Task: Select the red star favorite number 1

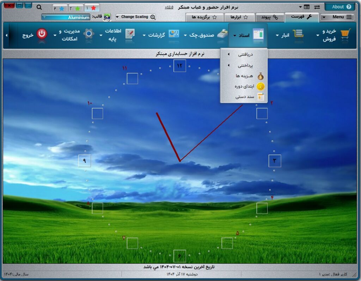Action: [x=92, y=8]
